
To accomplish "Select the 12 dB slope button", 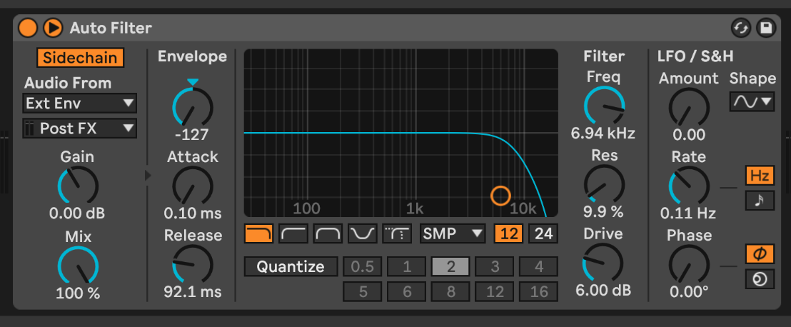I will click(508, 233).
